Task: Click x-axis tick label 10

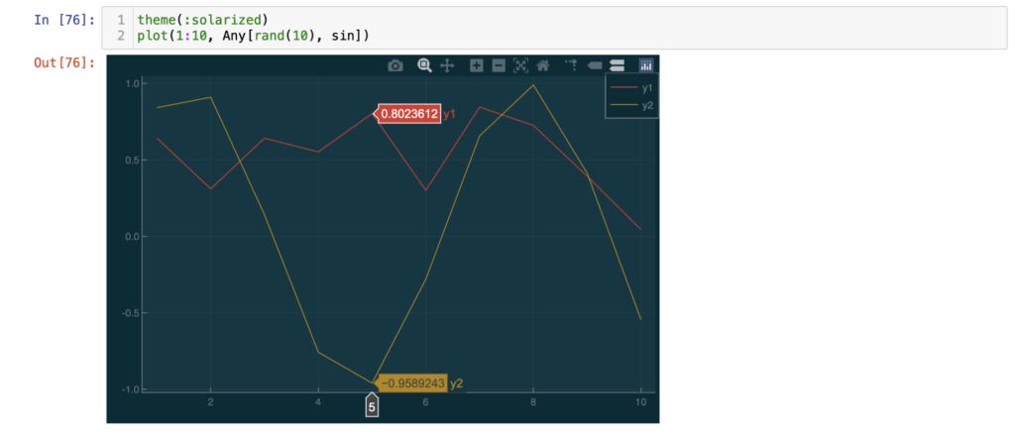Action: coord(641,402)
